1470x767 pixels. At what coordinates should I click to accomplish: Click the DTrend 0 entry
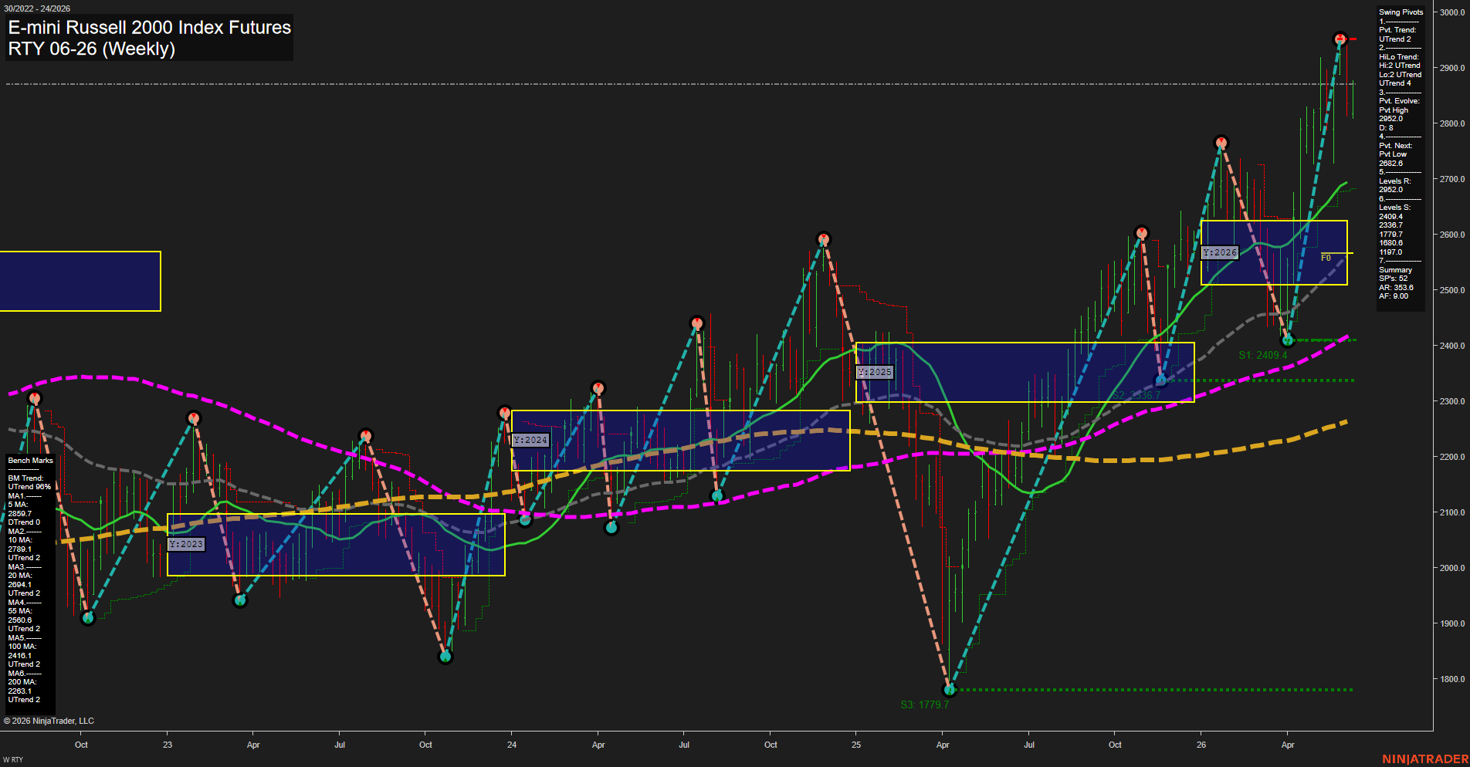[x=24, y=522]
